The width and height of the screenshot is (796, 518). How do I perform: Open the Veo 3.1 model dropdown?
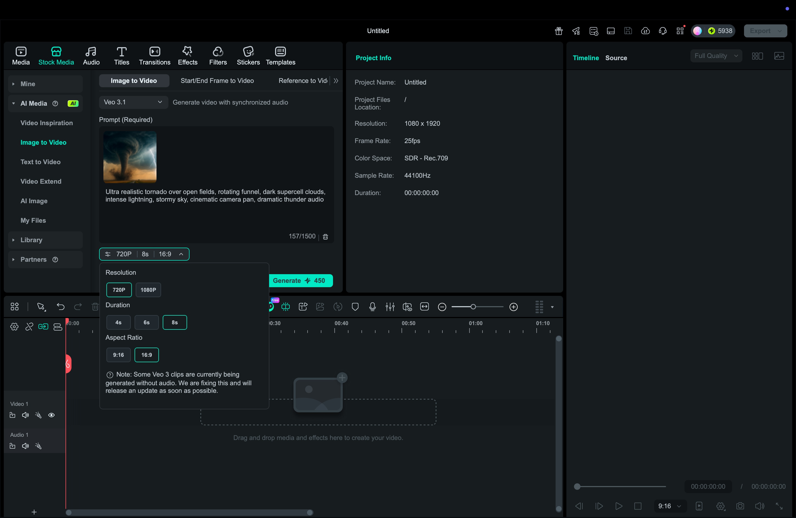133,102
